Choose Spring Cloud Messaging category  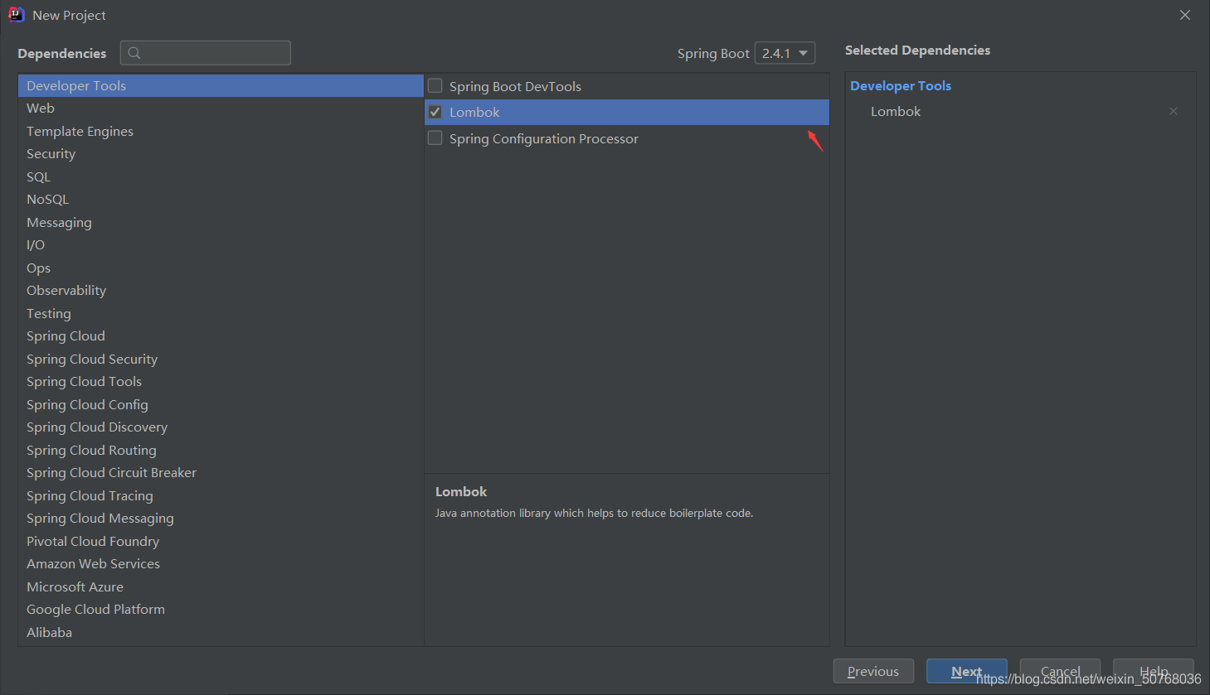click(x=221, y=519)
